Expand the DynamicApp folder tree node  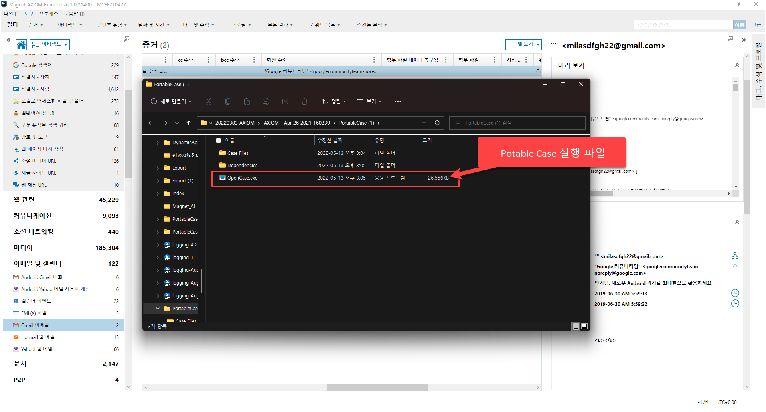(x=158, y=143)
